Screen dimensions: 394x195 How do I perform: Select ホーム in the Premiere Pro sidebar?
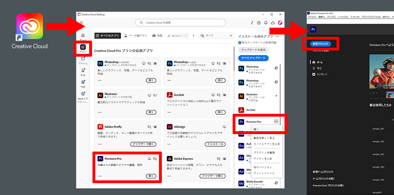point(318,62)
